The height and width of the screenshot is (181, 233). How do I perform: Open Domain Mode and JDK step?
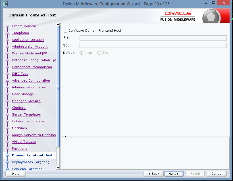[30, 54]
